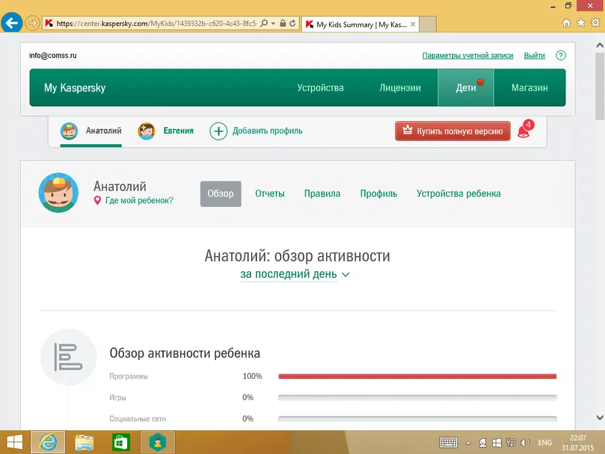Open the Магазин menu tab
This screenshot has width=605, height=454.
[x=529, y=88]
